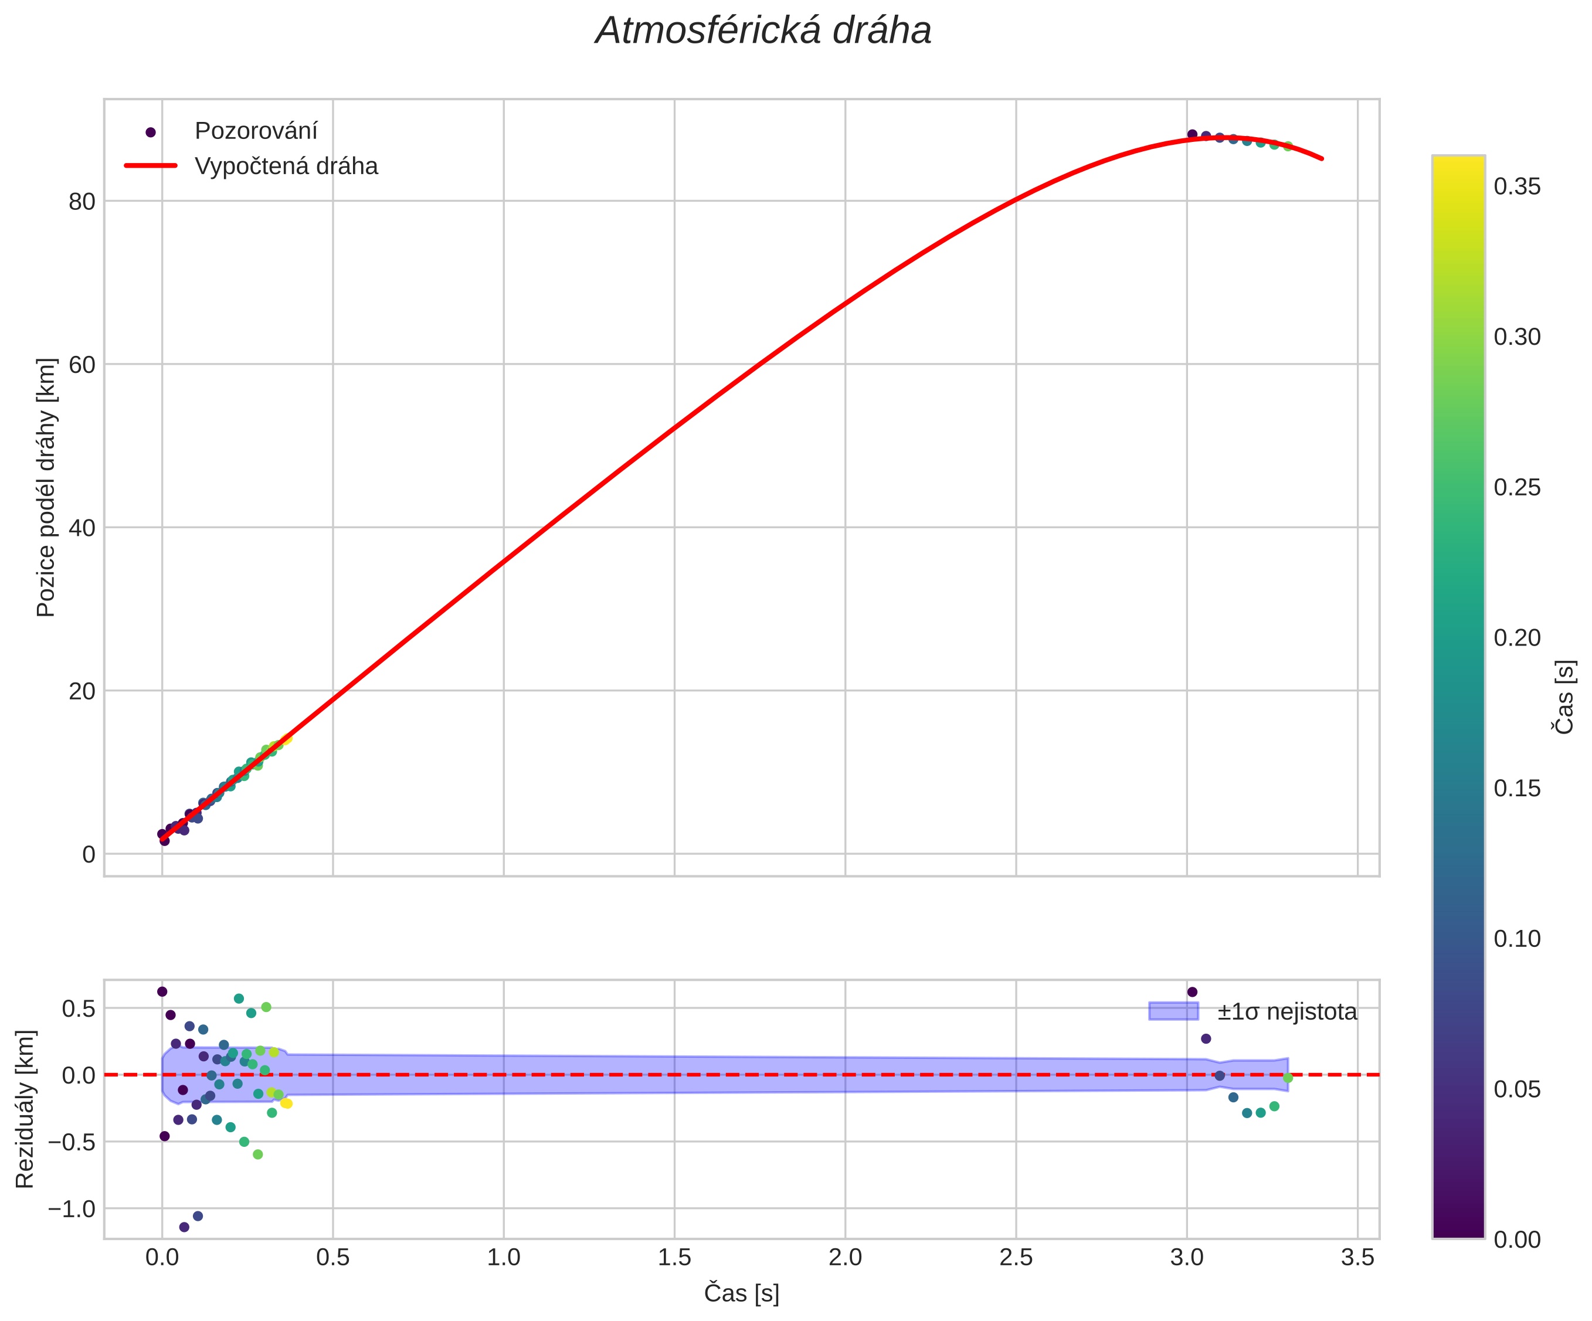Click the Vypočtená dráha legend label
Image resolution: width=1592 pixels, height=1321 pixels.
click(286, 166)
